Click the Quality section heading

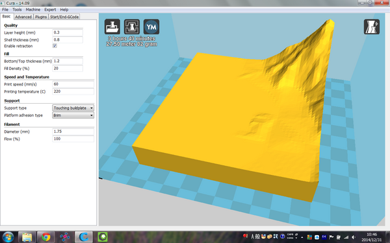(10, 25)
